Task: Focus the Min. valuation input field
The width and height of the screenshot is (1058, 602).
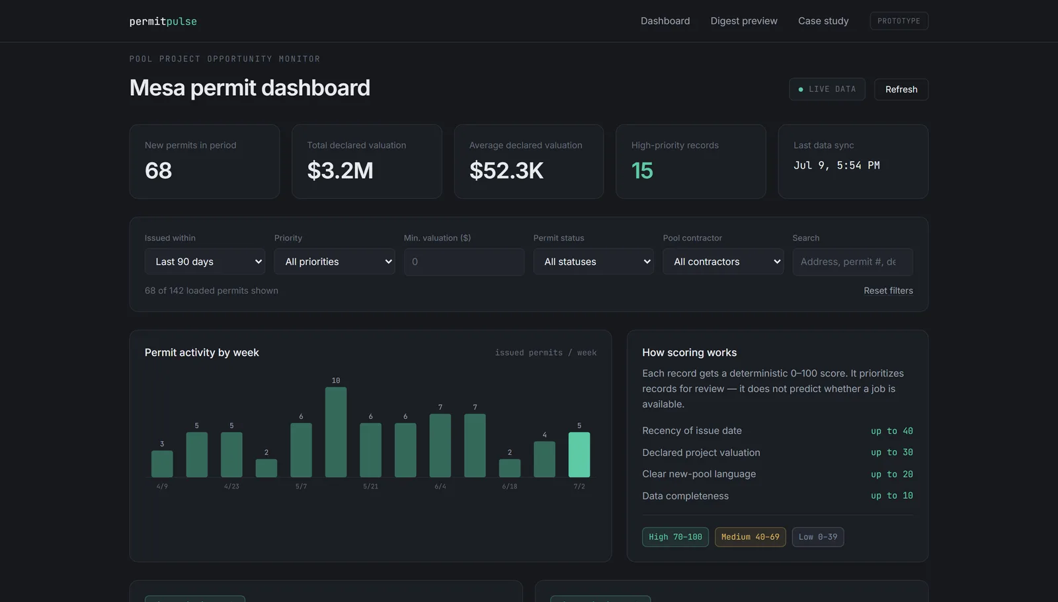Action: 464,262
